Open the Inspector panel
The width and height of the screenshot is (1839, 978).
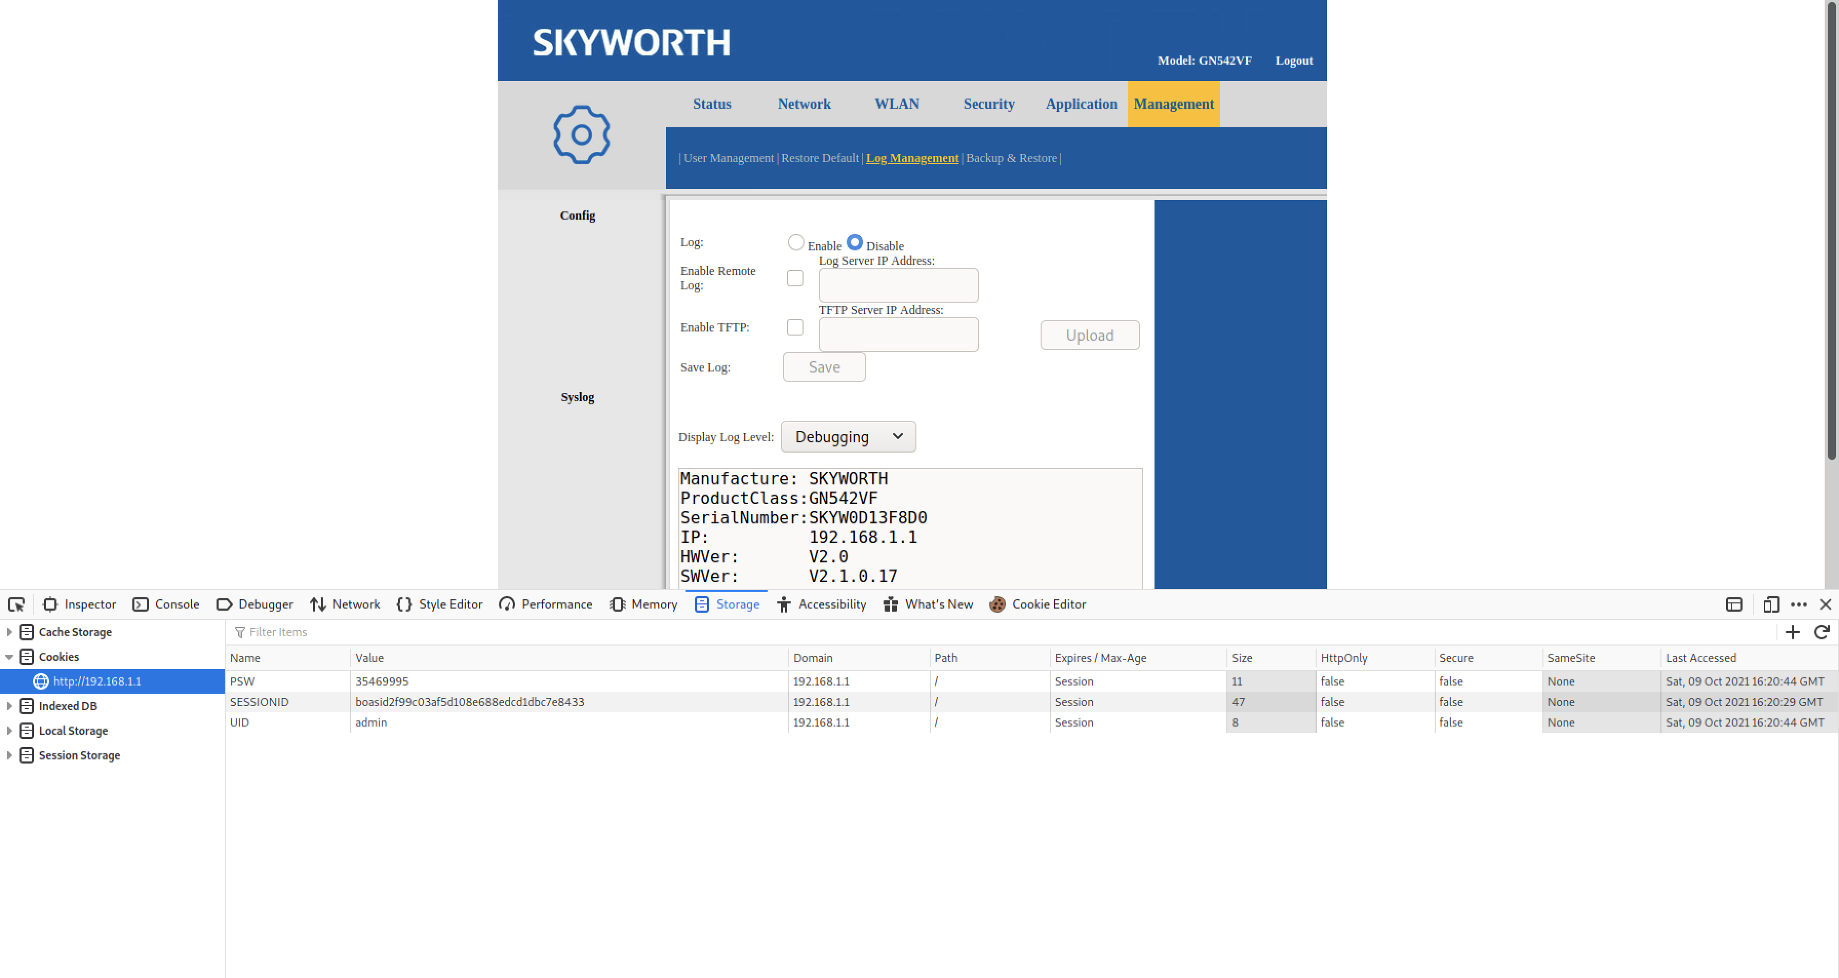tap(79, 604)
